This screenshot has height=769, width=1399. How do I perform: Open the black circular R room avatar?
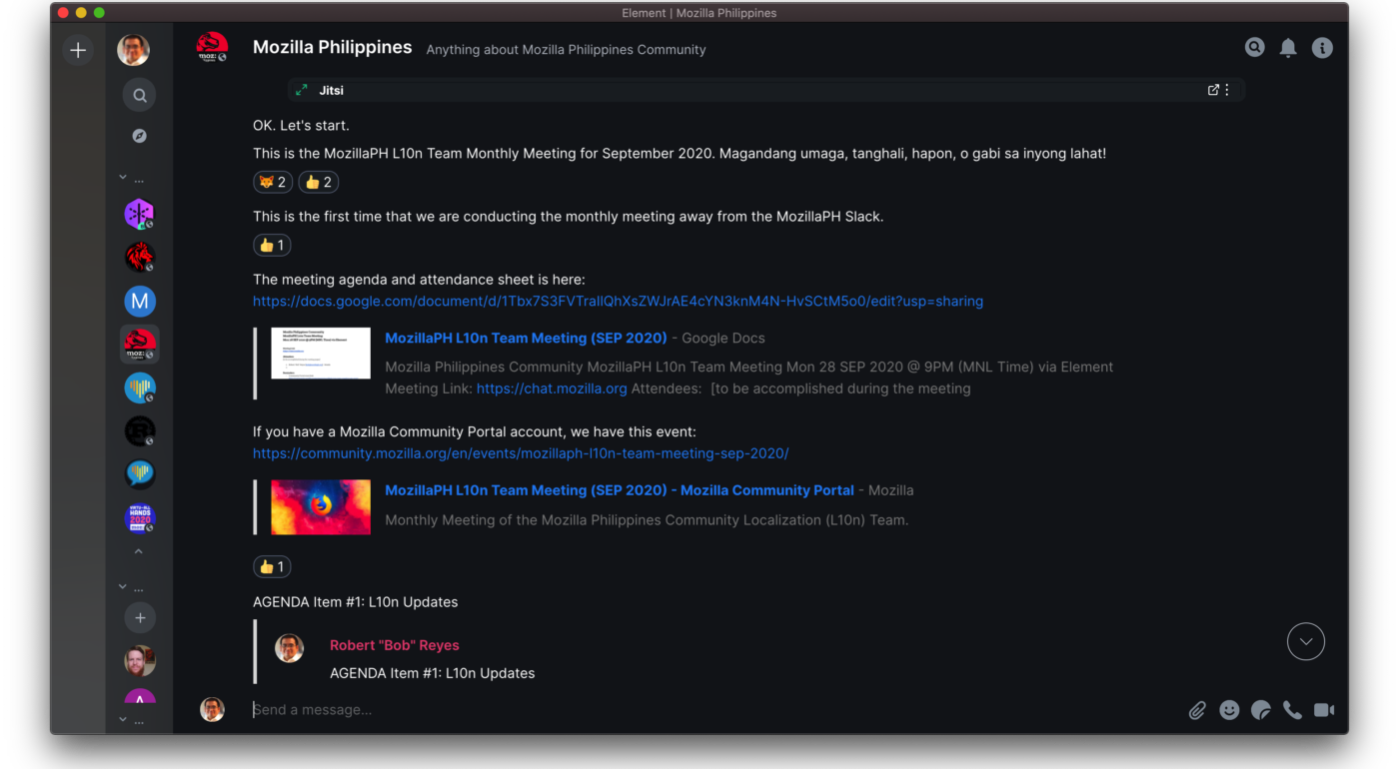pos(140,431)
